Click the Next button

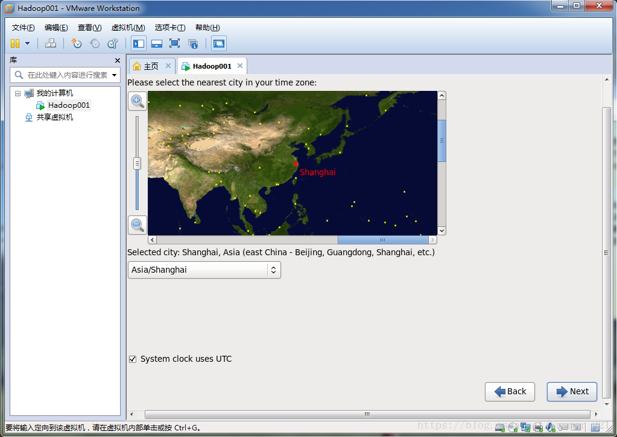[572, 391]
